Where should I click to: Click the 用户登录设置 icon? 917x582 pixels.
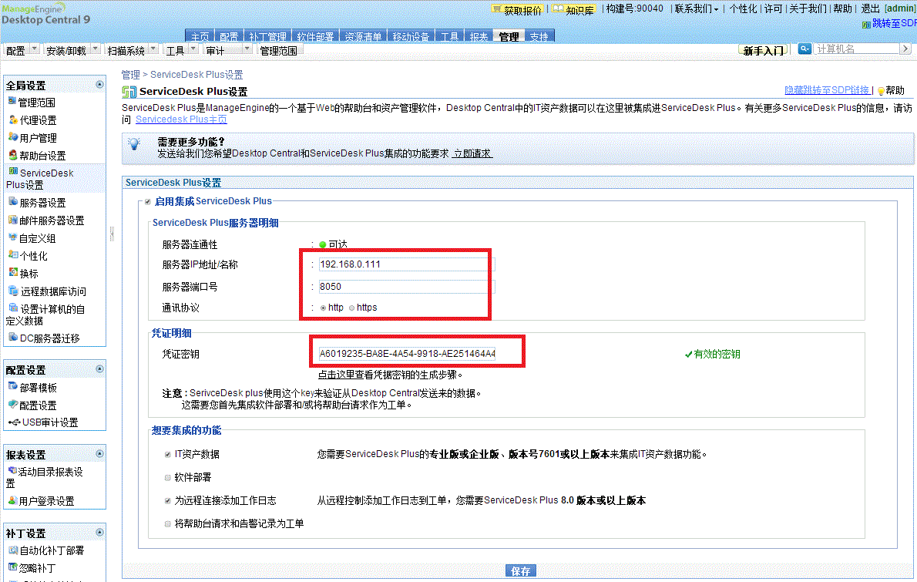[x=12, y=500]
